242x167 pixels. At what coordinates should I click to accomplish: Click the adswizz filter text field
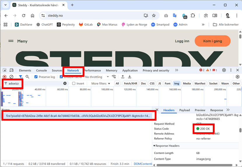click(x=34, y=83)
